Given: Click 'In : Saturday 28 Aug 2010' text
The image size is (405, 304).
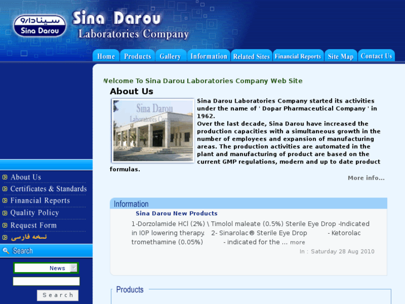Looking at the screenshot, I should pos(337,252).
